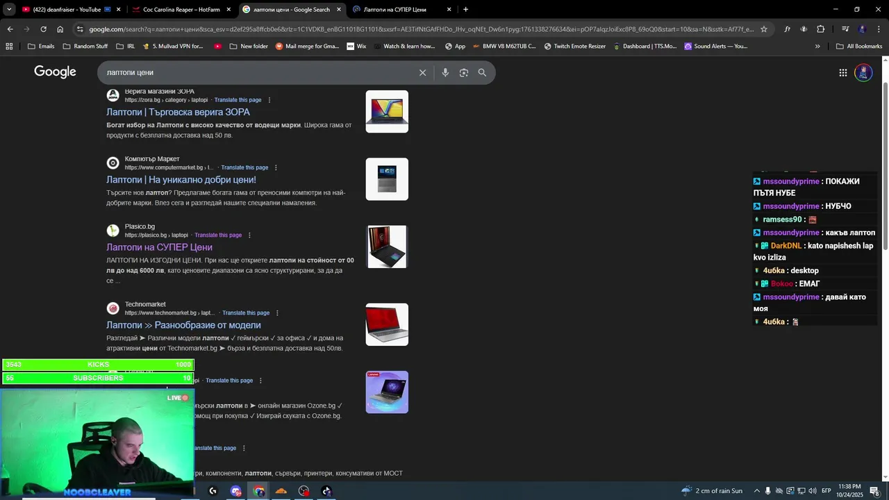Translate the Компютър Маркет result page
Screen dimensions: 889x500
tap(244, 167)
